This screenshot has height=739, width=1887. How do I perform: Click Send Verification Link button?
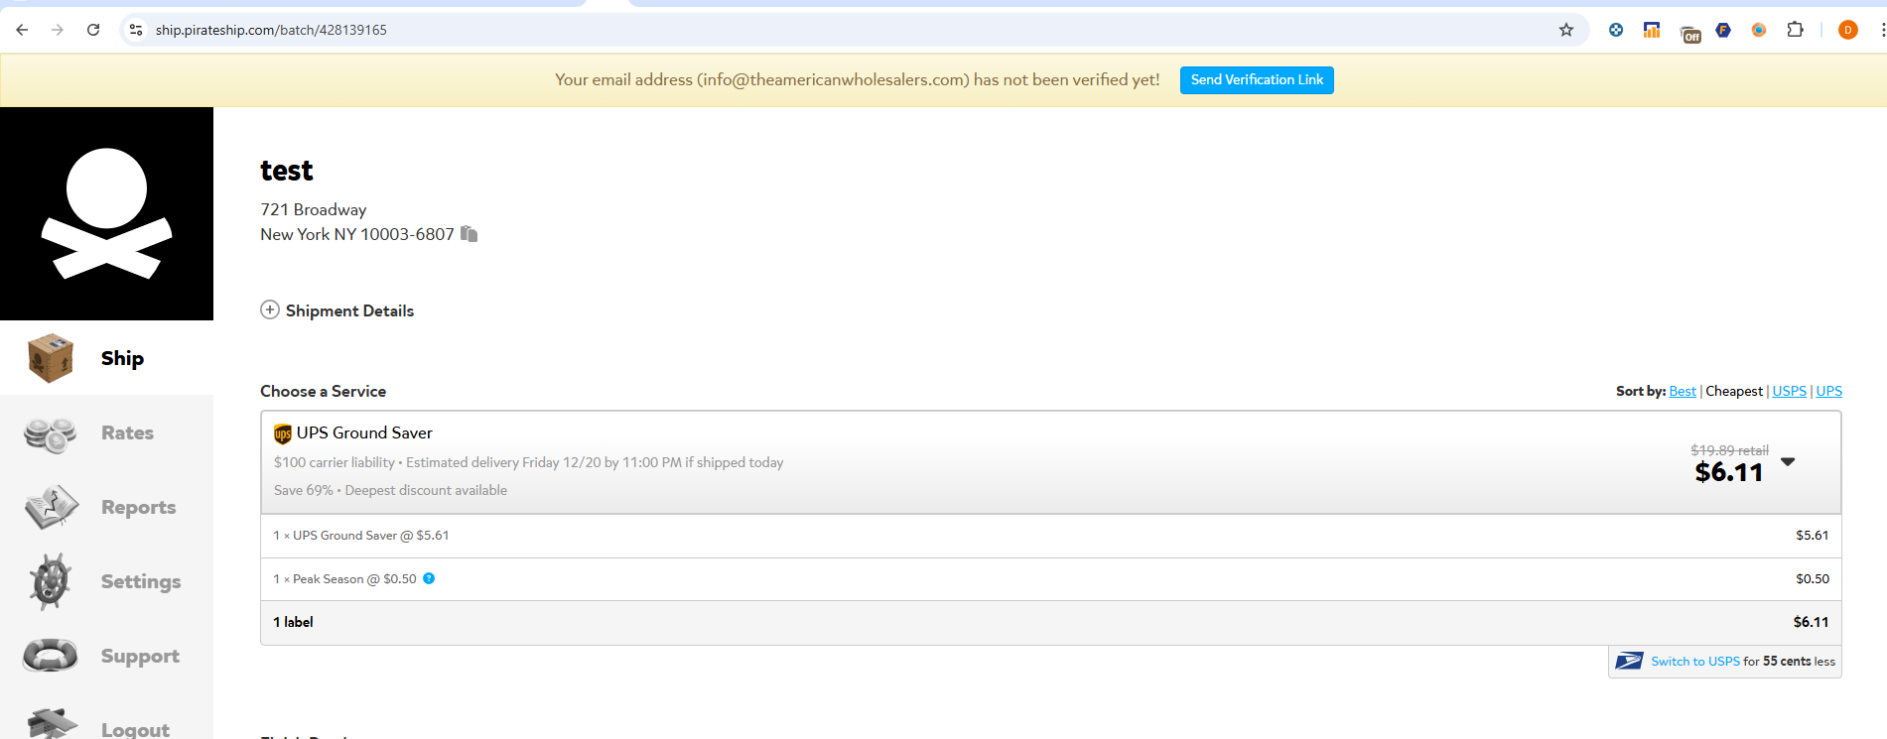click(1257, 80)
